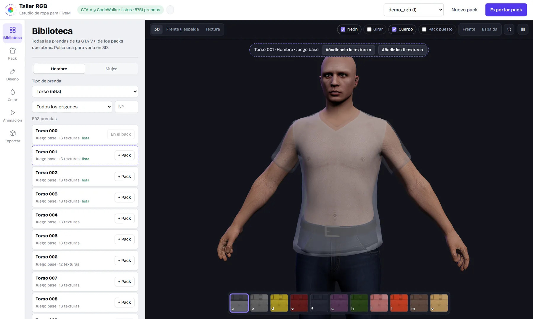This screenshot has height=319, width=533.
Task: Click the Exportar pack button
Action: point(506,10)
